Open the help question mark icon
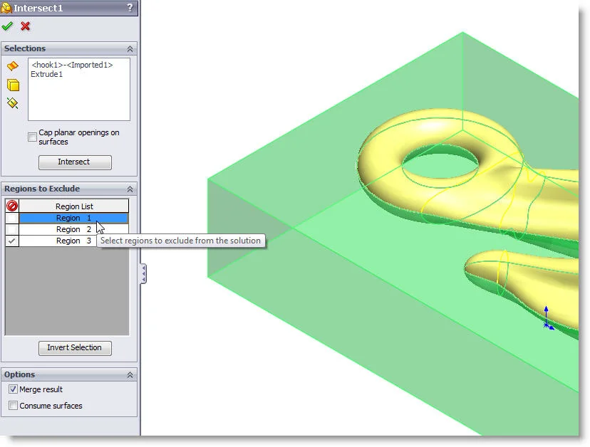 tap(130, 8)
